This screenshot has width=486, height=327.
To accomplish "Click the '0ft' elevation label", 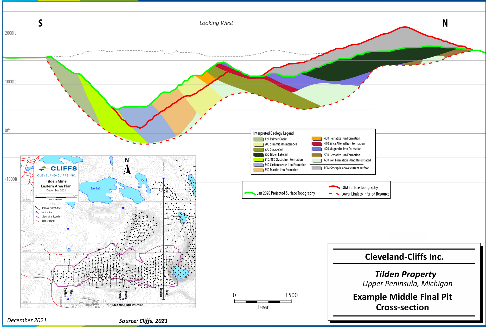I will coord(7,130).
